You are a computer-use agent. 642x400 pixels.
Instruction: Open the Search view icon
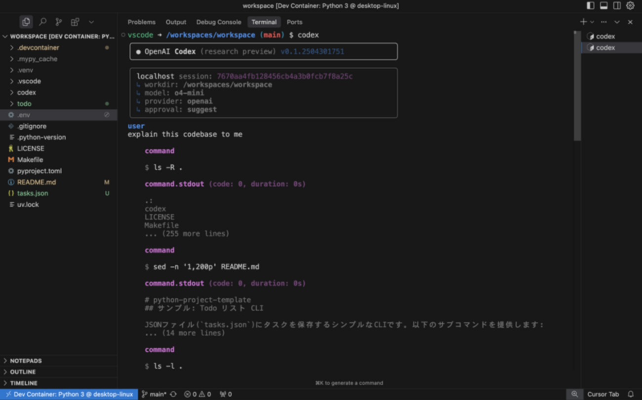coord(43,22)
